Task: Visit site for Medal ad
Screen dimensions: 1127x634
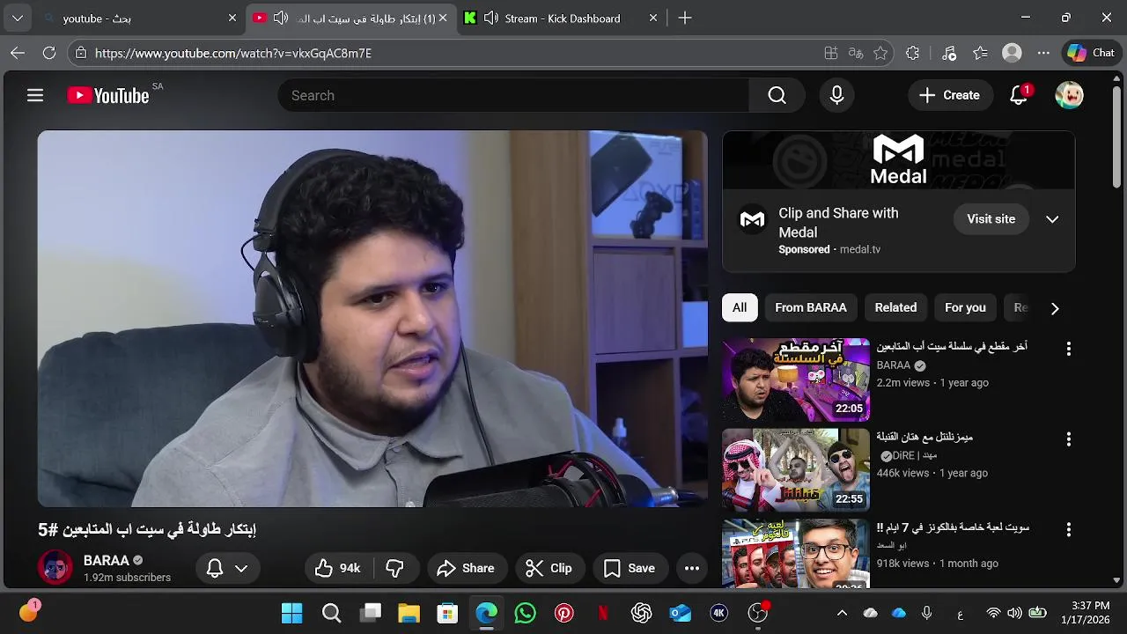Action: pyautogui.click(x=991, y=219)
